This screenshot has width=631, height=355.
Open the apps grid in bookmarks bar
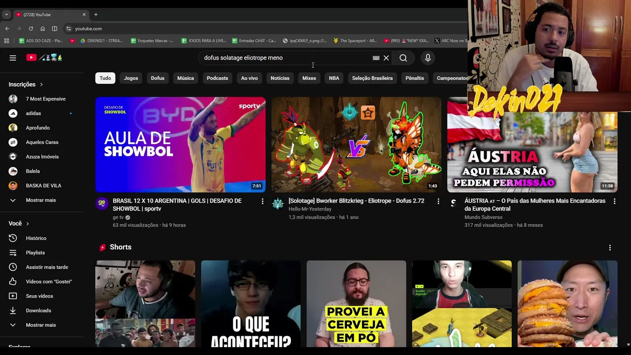[6, 40]
